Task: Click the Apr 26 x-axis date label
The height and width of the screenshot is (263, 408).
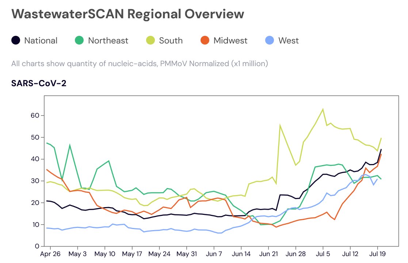Action: click(x=50, y=254)
